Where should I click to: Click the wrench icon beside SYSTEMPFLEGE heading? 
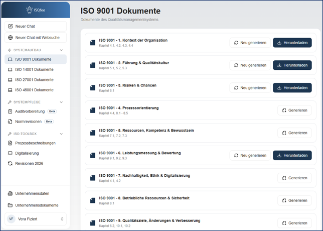(x=10, y=102)
